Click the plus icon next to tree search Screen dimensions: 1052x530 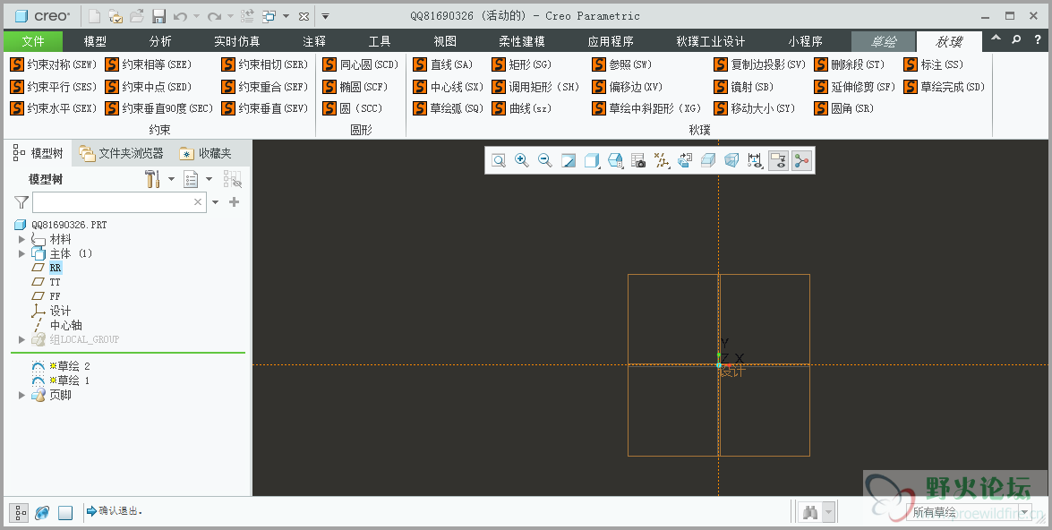235,202
